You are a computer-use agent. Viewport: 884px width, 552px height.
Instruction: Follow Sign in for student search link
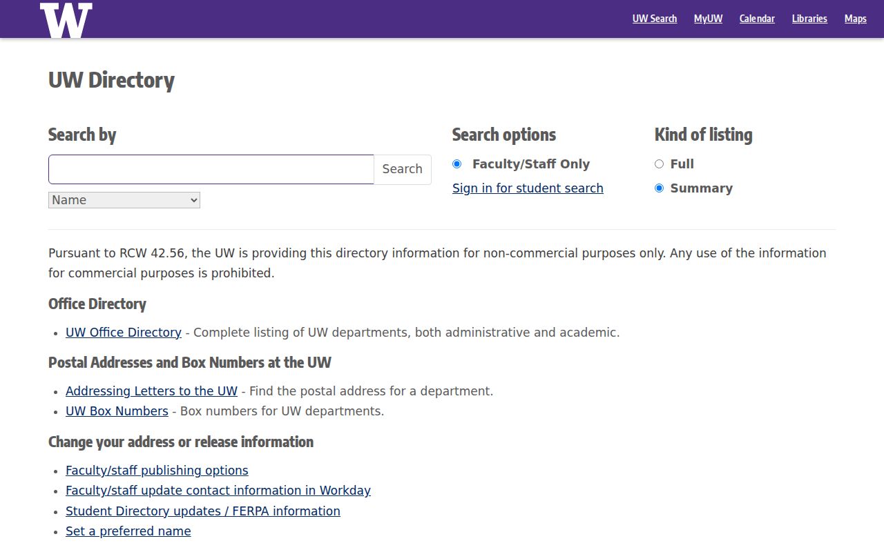pos(528,188)
